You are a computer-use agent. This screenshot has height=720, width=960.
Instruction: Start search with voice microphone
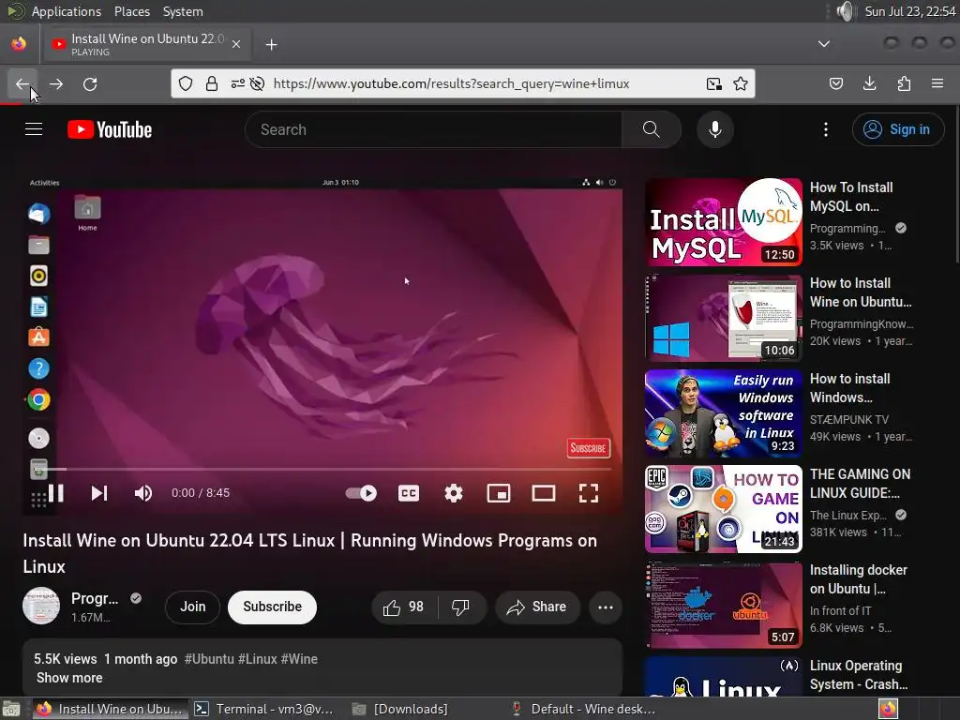(715, 129)
